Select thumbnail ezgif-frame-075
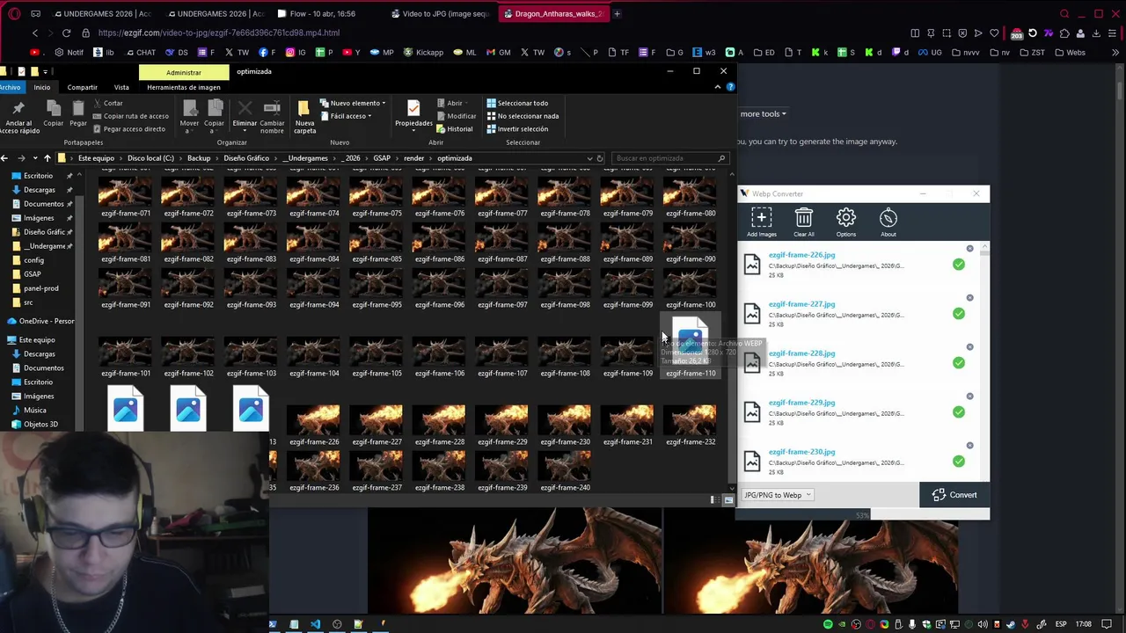Image resolution: width=1126 pixels, height=633 pixels. pyautogui.click(x=377, y=198)
